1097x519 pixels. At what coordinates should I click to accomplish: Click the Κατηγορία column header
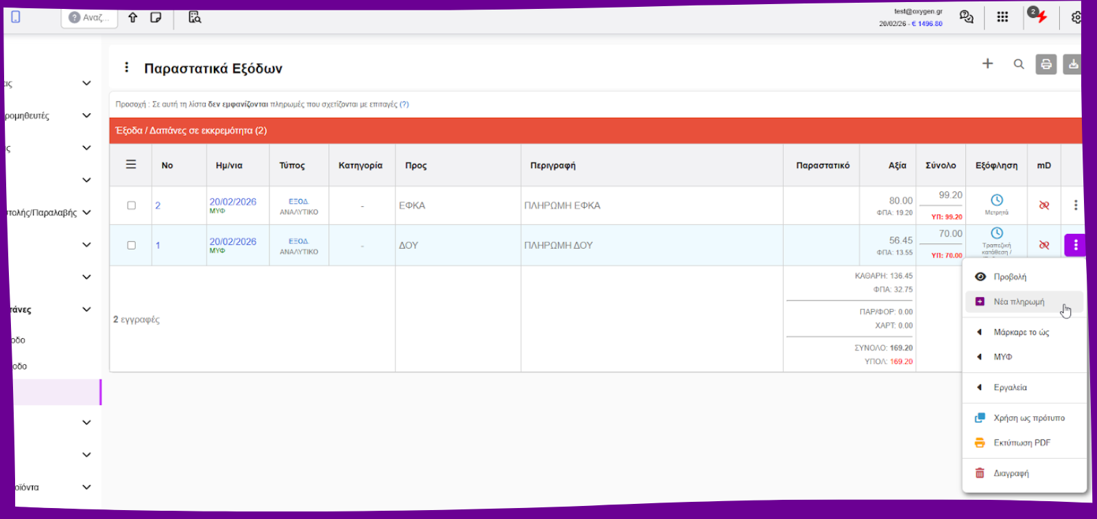tap(361, 165)
